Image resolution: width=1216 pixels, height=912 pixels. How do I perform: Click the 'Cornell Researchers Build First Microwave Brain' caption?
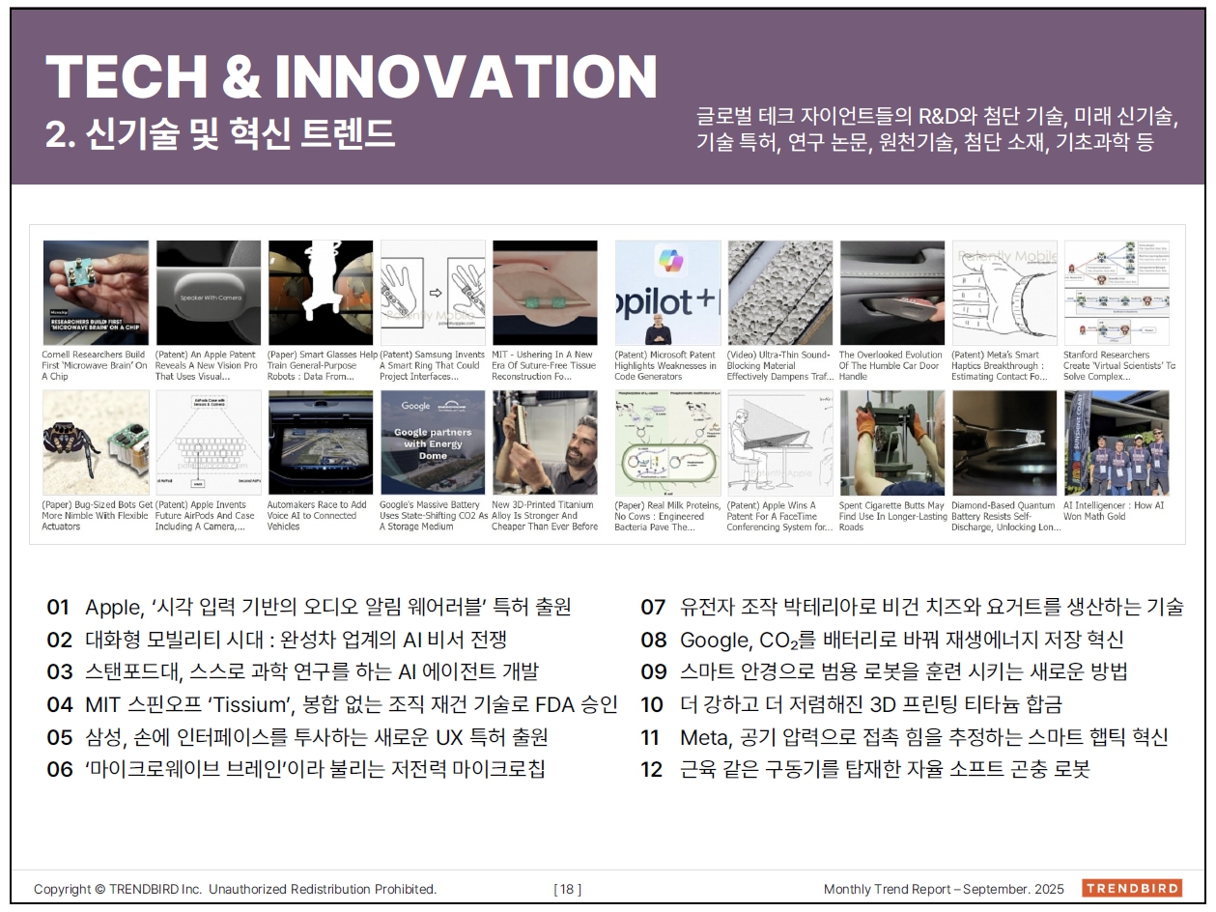95,366
